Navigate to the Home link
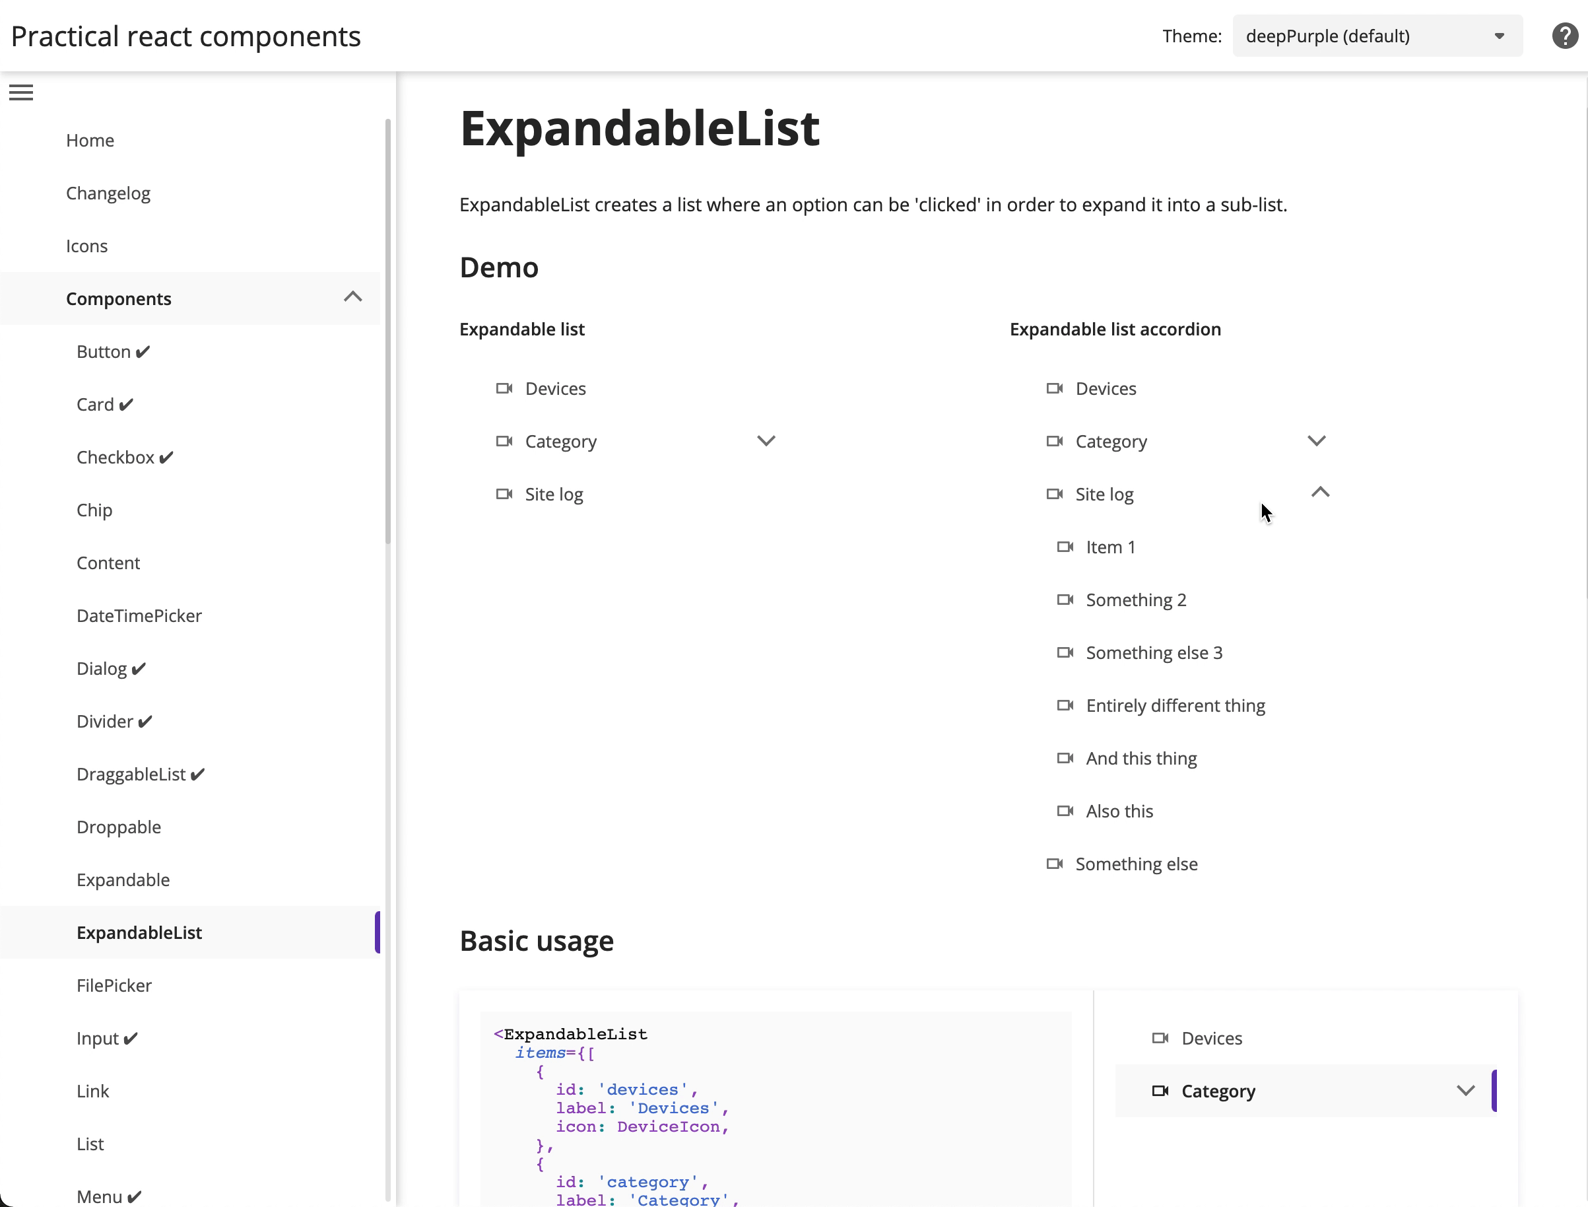Image resolution: width=1588 pixels, height=1207 pixels. (90, 140)
